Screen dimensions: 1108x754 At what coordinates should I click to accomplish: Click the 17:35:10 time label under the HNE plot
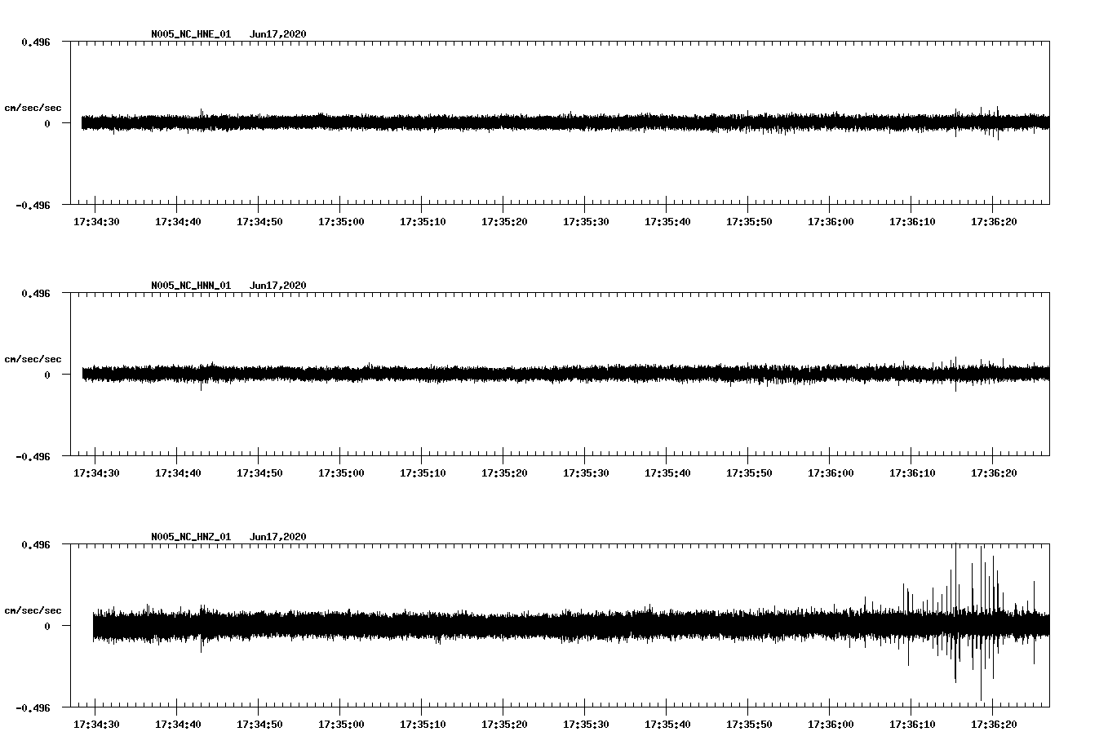point(423,221)
